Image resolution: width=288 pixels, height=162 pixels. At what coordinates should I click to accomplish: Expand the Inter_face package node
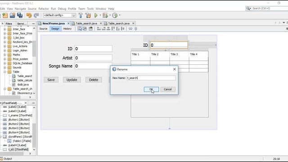click(5, 29)
